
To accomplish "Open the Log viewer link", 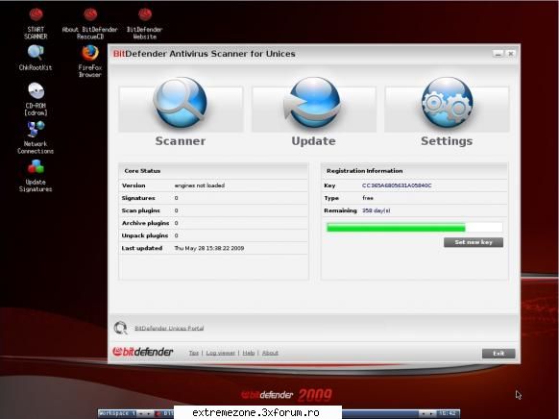I will click(220, 353).
